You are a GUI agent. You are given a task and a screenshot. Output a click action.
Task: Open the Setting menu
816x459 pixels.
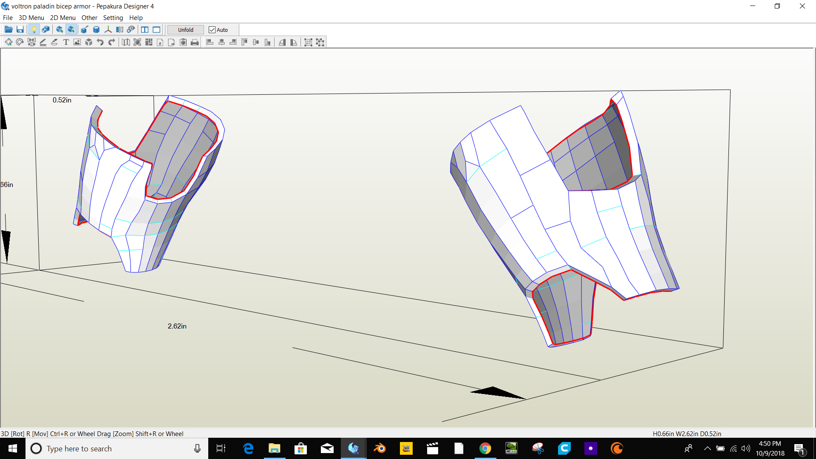click(x=113, y=18)
